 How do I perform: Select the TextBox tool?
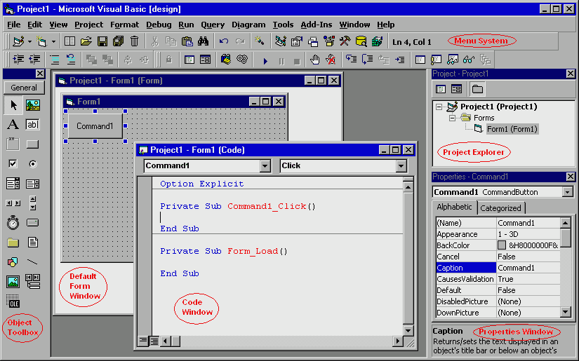tap(33, 125)
